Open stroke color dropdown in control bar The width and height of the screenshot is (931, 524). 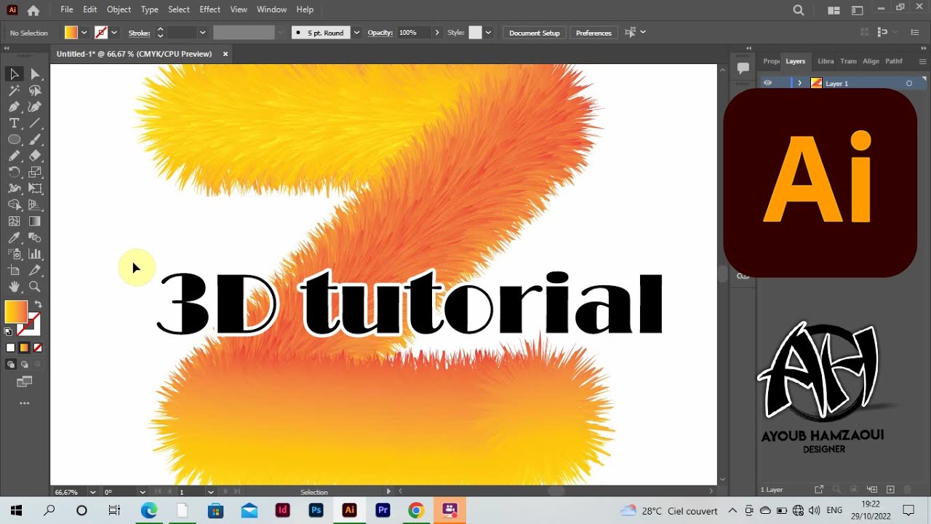coord(114,33)
